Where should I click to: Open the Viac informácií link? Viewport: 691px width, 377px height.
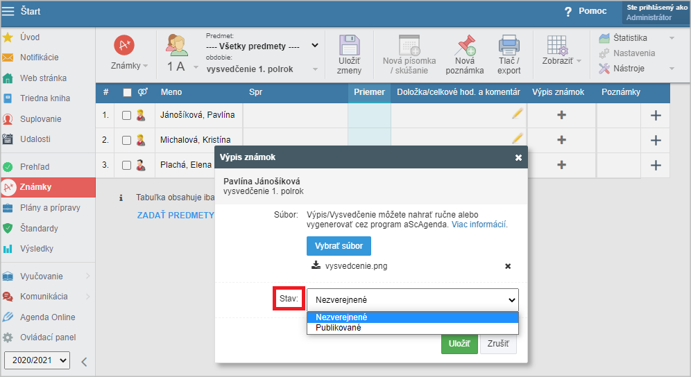pos(479,225)
